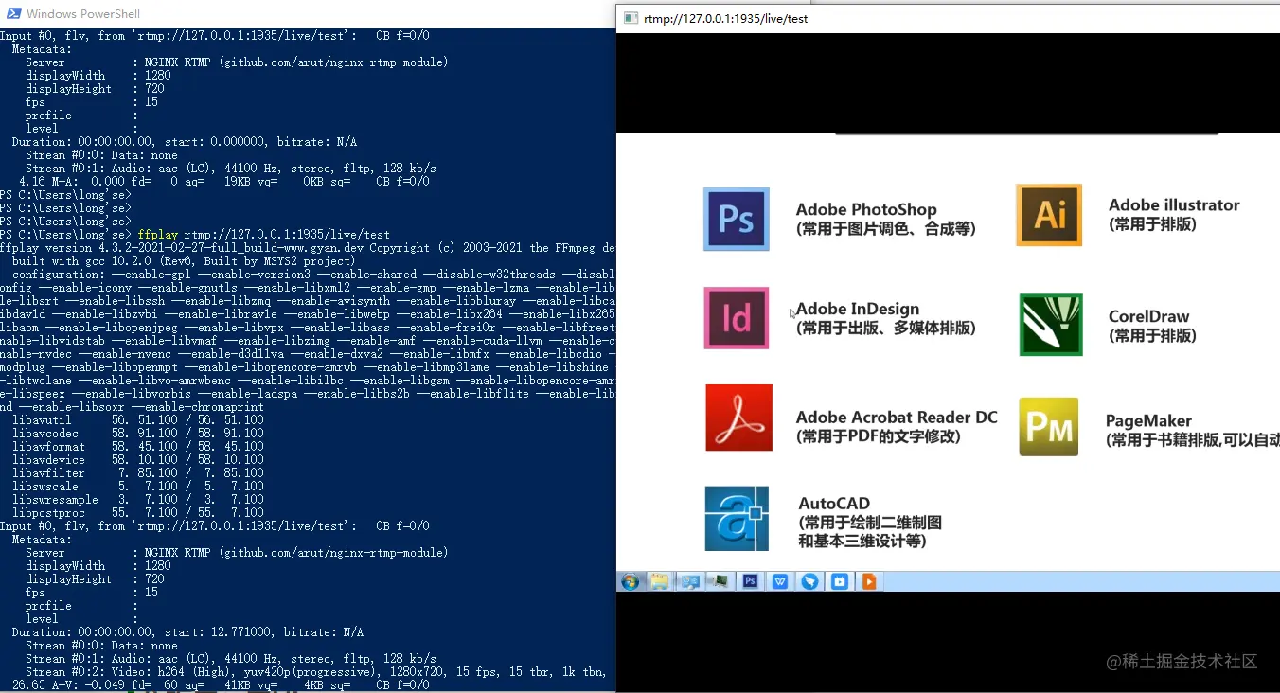Click the 'libpostproc' version line
The image size is (1280, 693).
click(138, 512)
